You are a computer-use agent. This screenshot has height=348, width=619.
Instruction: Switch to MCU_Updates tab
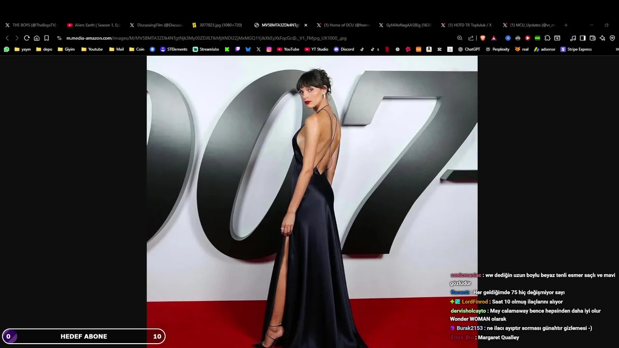(530, 25)
